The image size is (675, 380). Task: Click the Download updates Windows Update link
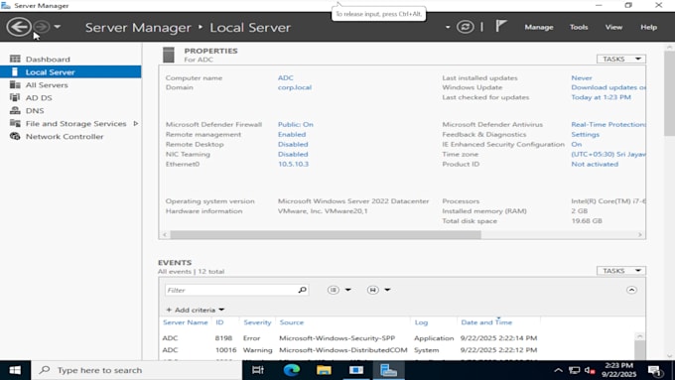[608, 87]
